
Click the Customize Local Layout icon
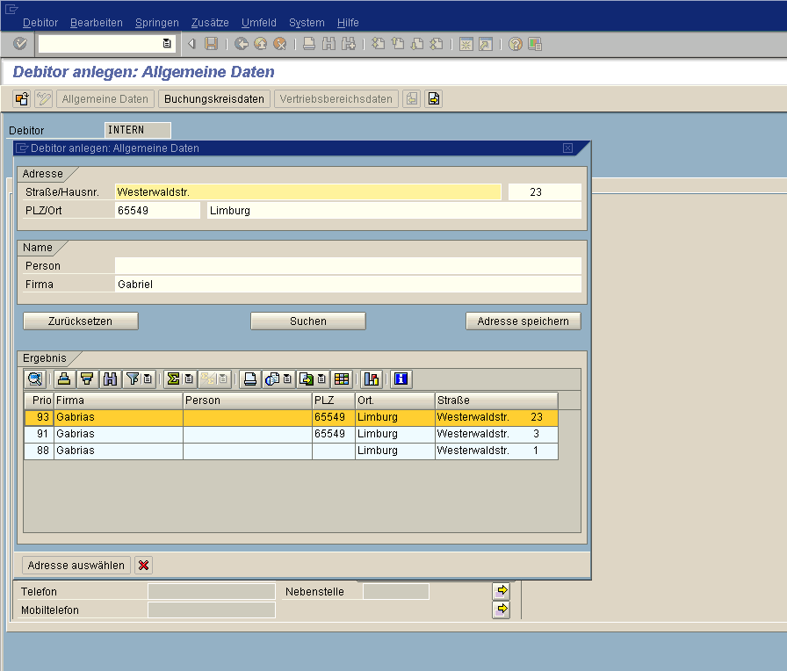535,44
